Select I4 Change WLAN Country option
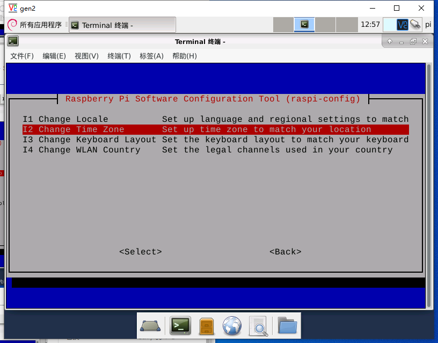 (216, 150)
